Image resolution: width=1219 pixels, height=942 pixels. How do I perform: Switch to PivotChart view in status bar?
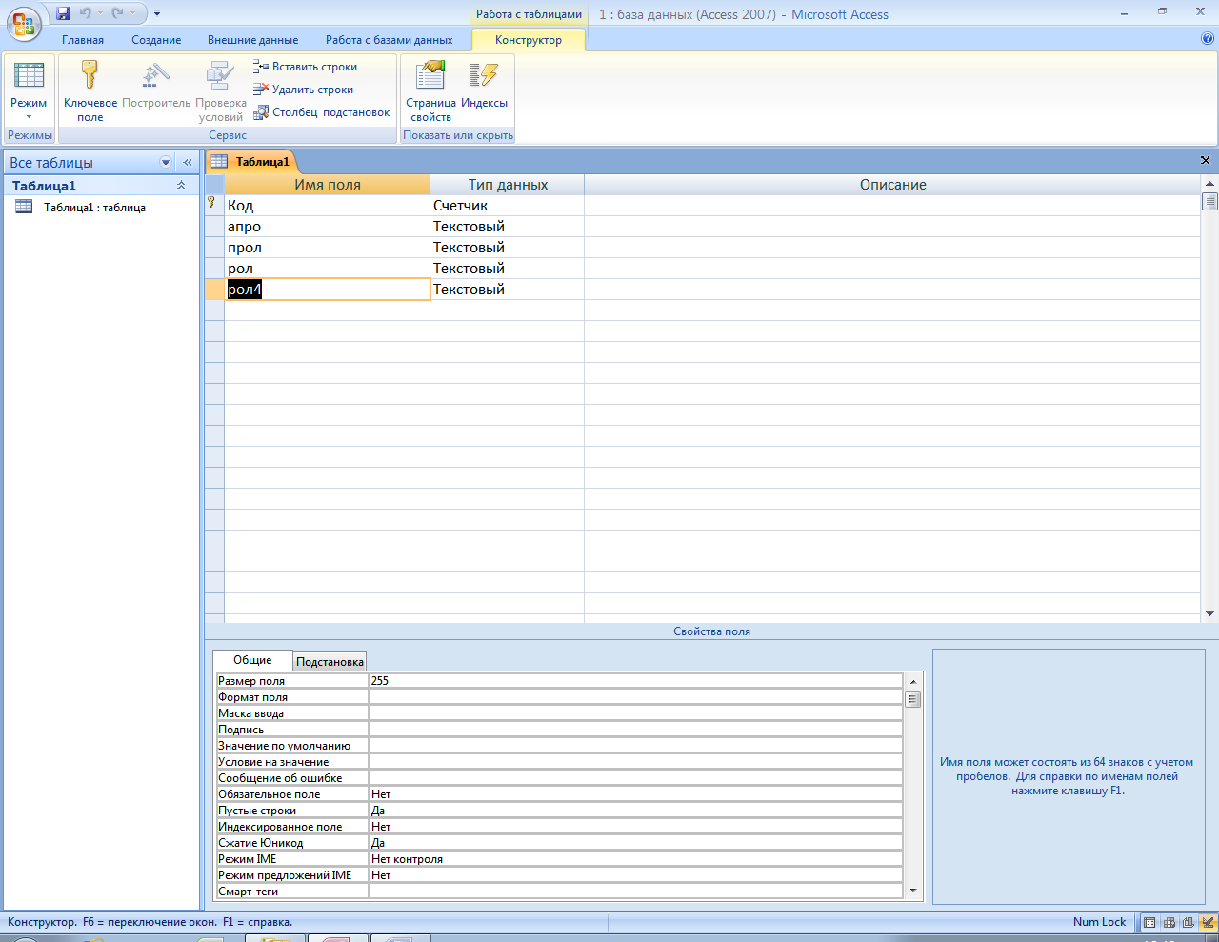click(x=1189, y=922)
